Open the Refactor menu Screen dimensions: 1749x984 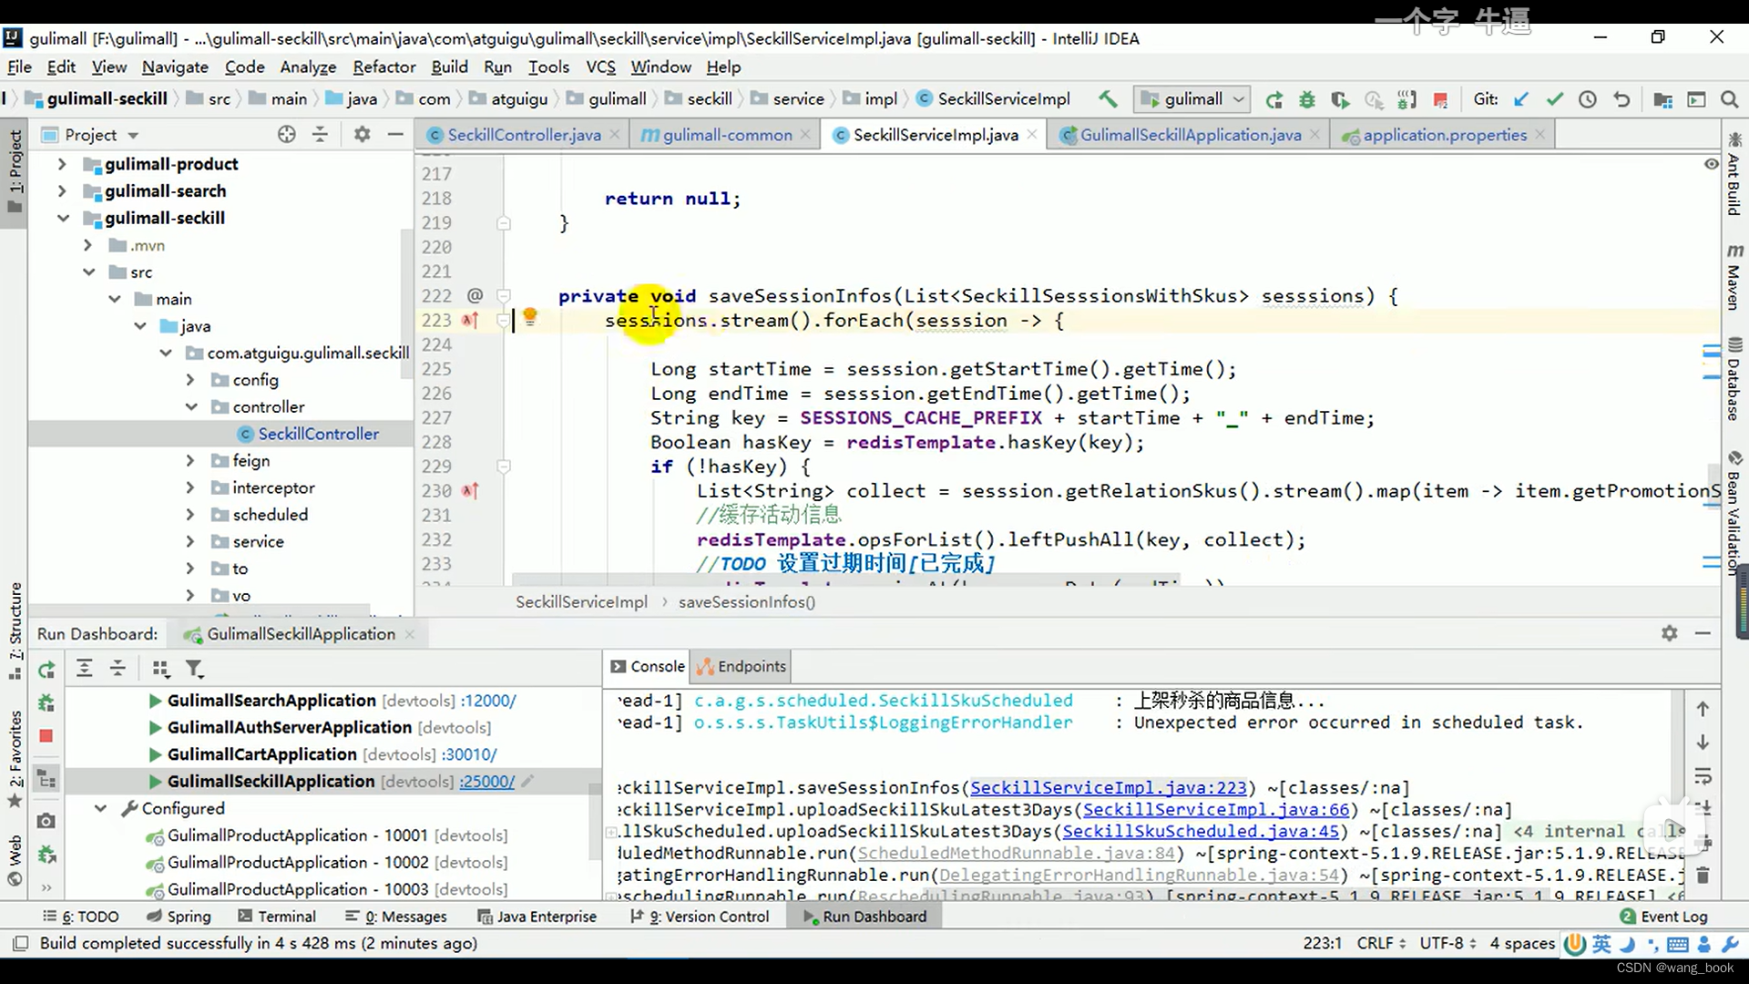pyautogui.click(x=384, y=67)
